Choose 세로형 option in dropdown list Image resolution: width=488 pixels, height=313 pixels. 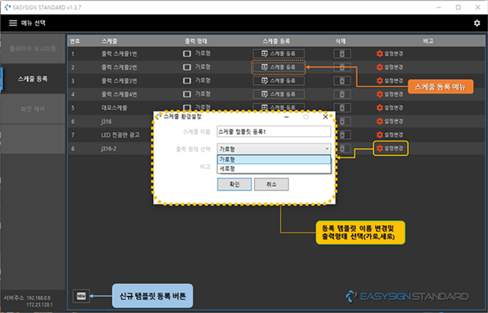click(x=273, y=168)
